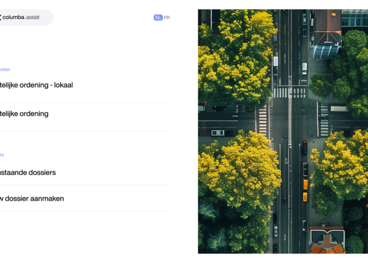Viewport: 368px width, 263px height.
Task: Click the blue 'enten' section label
Action: (5, 69)
